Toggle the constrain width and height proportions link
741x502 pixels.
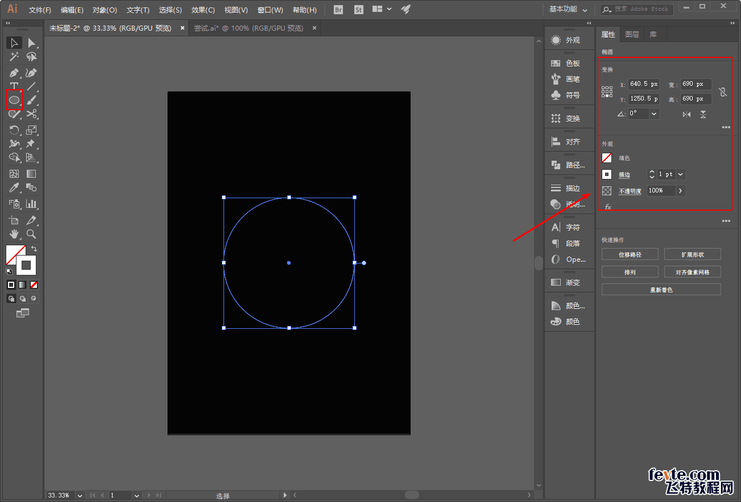click(723, 91)
